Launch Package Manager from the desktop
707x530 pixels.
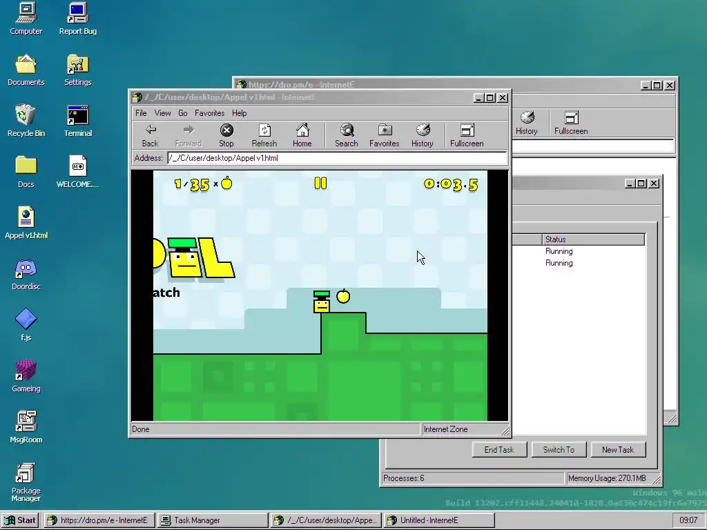(26, 482)
